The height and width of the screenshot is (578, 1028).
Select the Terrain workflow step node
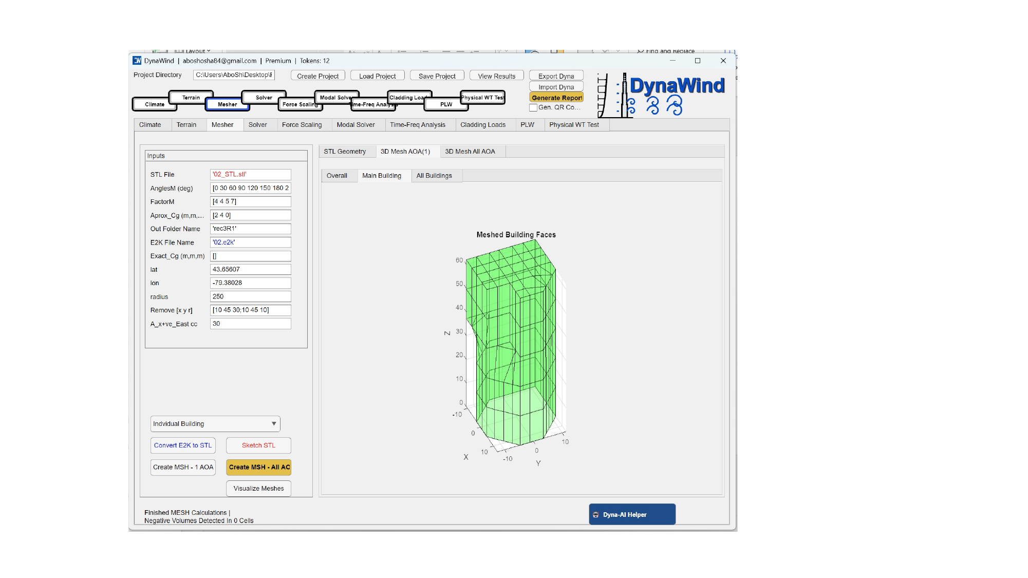(191, 97)
